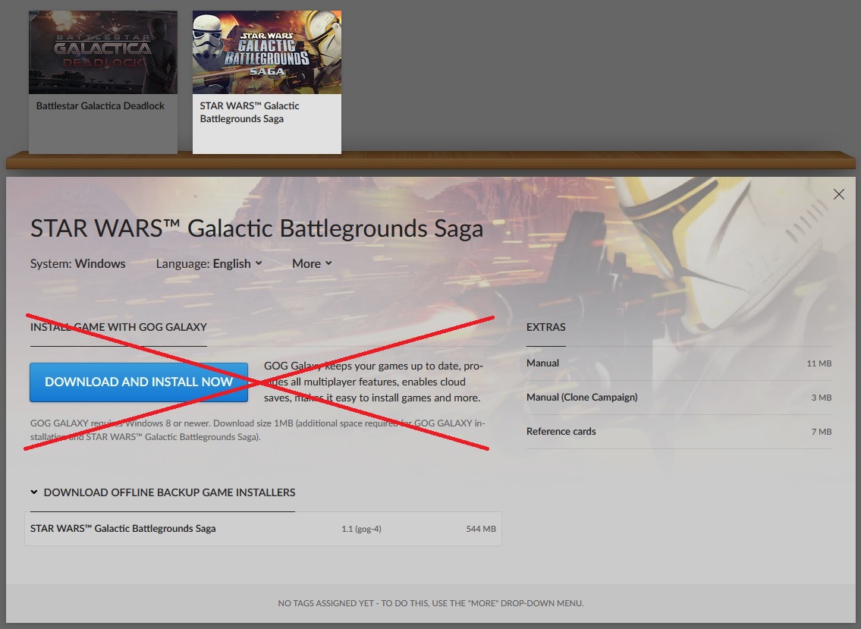
Task: Click the 'System: Windows' label
Action: coord(78,264)
